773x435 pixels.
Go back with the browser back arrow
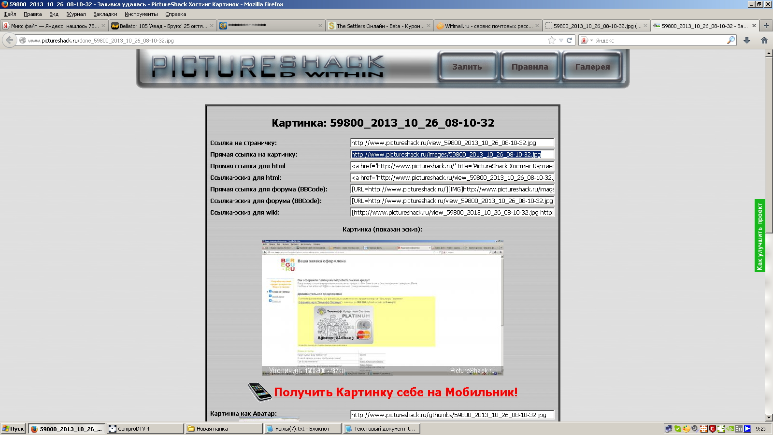10,40
